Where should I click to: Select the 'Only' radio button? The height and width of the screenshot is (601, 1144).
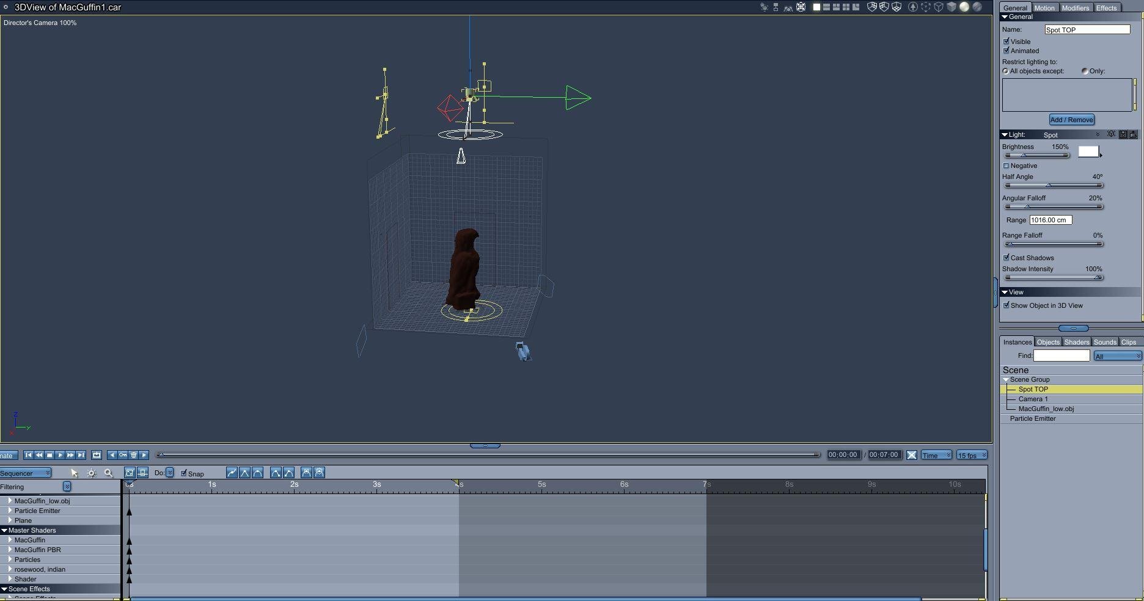click(x=1085, y=71)
